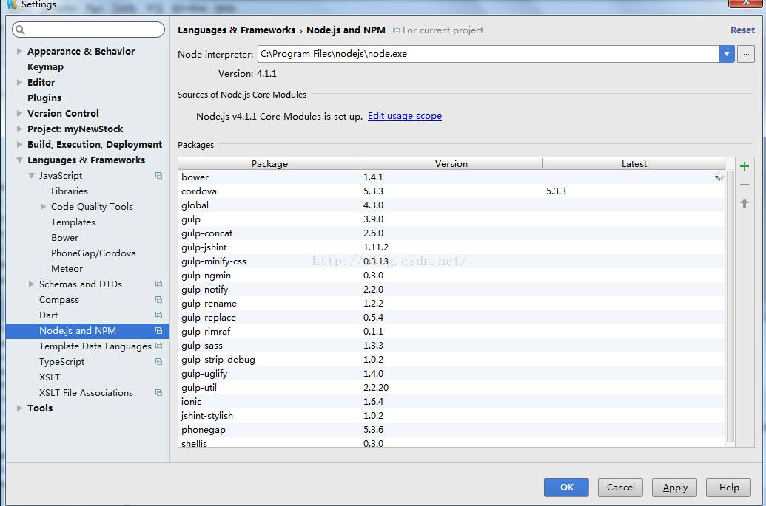Click the Reset link
The height and width of the screenshot is (506, 766).
(x=742, y=30)
